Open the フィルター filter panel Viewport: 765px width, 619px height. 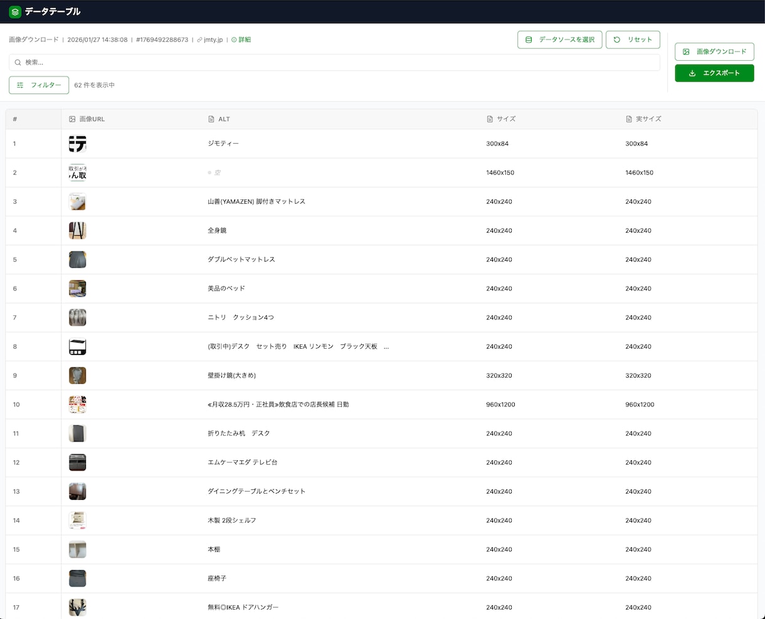click(x=39, y=85)
